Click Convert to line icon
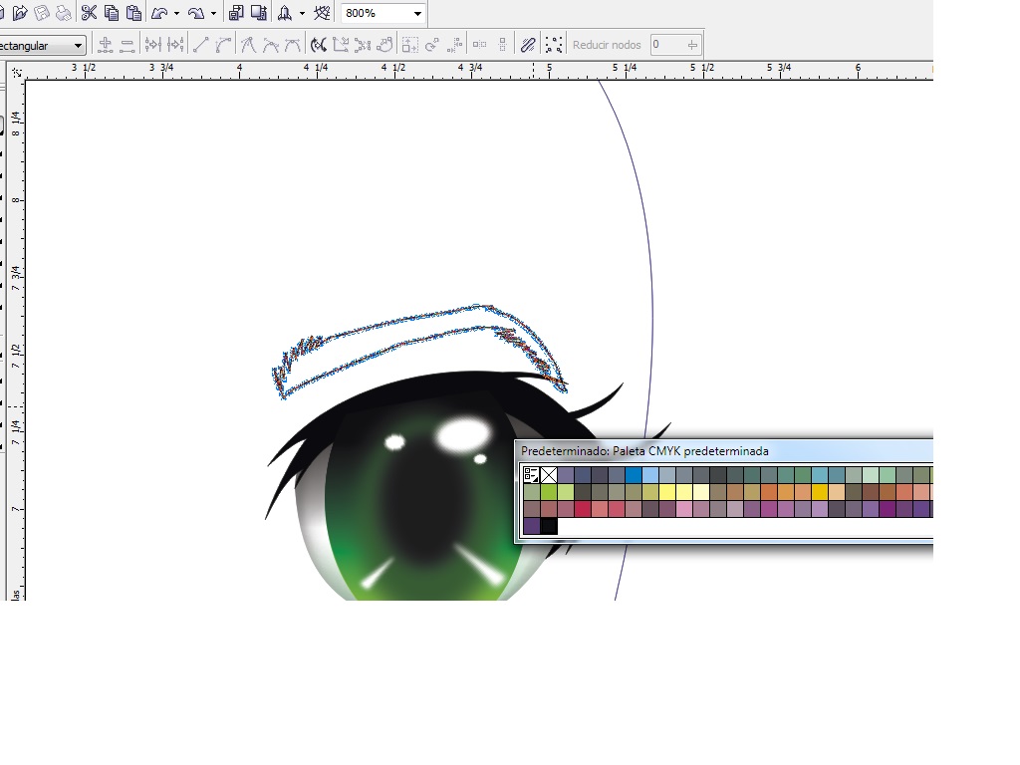Image resolution: width=1020 pixels, height=765 pixels. tap(201, 45)
